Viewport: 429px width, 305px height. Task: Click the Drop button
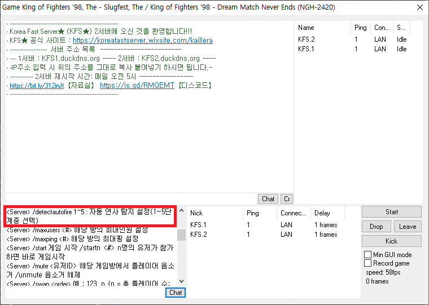coord(376,227)
